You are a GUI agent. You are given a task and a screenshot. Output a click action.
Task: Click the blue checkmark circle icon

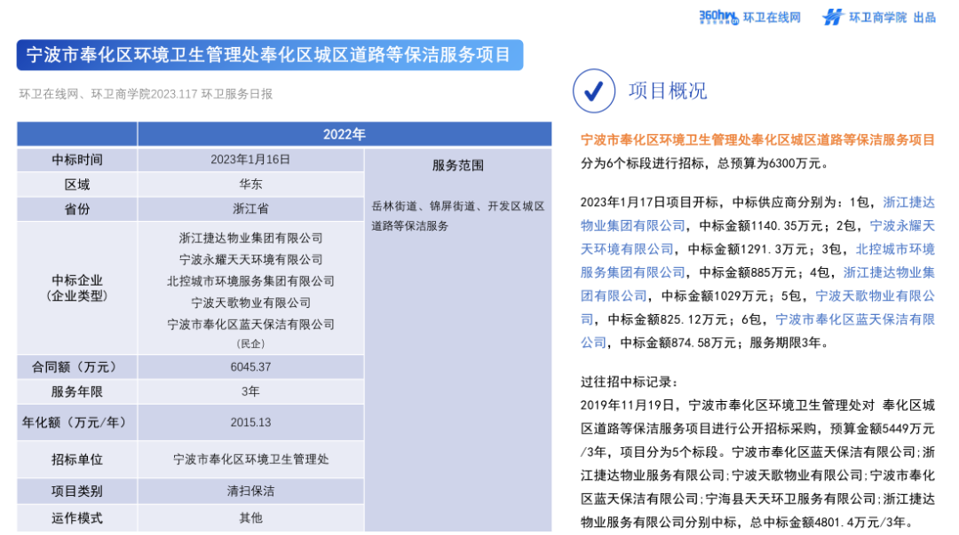click(x=594, y=90)
